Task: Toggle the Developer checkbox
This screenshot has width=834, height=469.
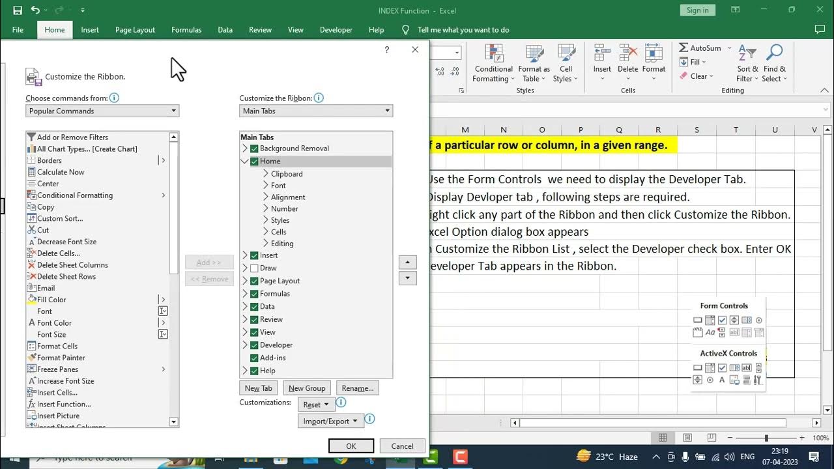Action: pos(254,345)
